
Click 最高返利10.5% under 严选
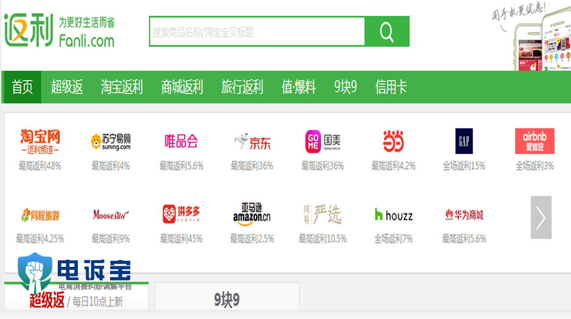point(323,239)
